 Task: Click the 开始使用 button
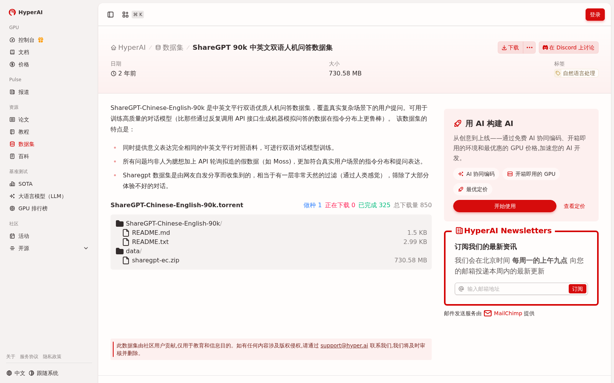(x=505, y=206)
